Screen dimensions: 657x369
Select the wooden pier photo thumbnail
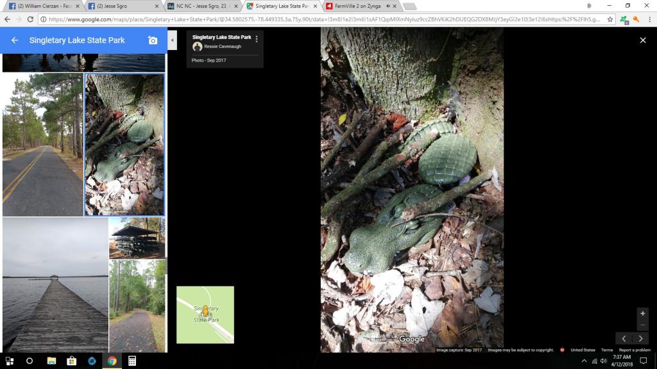click(55, 285)
